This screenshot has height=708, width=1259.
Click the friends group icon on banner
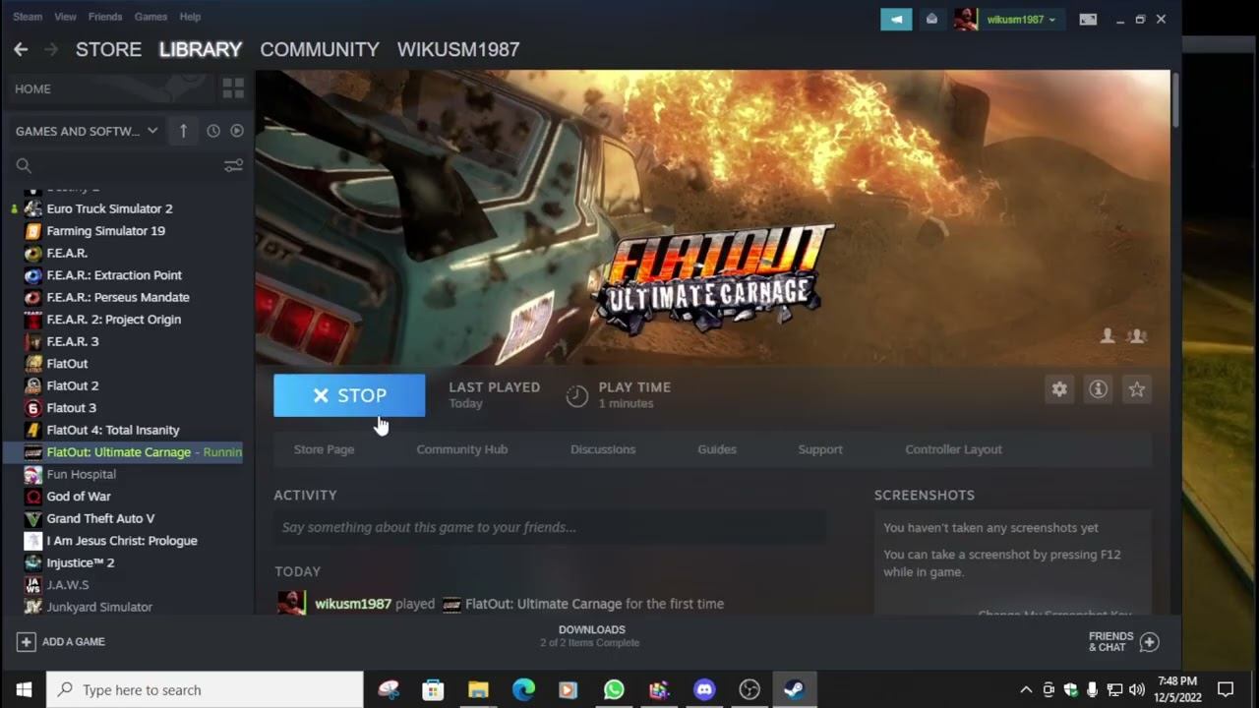click(x=1137, y=336)
